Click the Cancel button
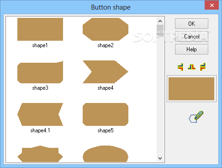Image resolution: width=222 pixels, height=168 pixels. 191,37
